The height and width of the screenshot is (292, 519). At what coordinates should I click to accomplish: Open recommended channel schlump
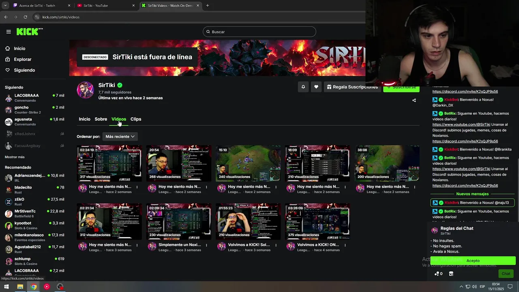tap(34, 261)
